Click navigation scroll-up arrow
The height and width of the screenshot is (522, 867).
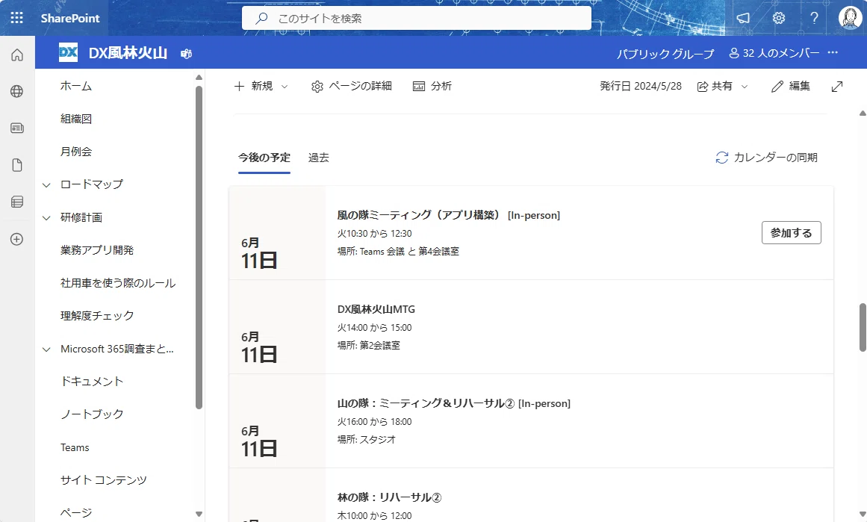pos(199,78)
